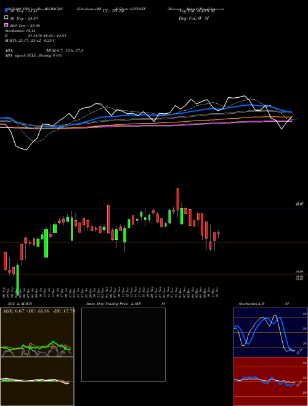The height and width of the screenshot is (406, 308).
Task: Open the MACD lower sub-panel
Action: tap(37, 381)
